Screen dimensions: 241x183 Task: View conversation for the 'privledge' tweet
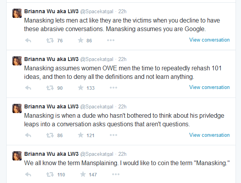(x=209, y=135)
